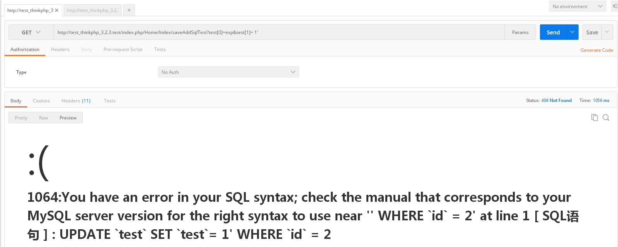This screenshot has width=618, height=247.
Task: Show the response Headers (11) tab
Action: coord(76,101)
